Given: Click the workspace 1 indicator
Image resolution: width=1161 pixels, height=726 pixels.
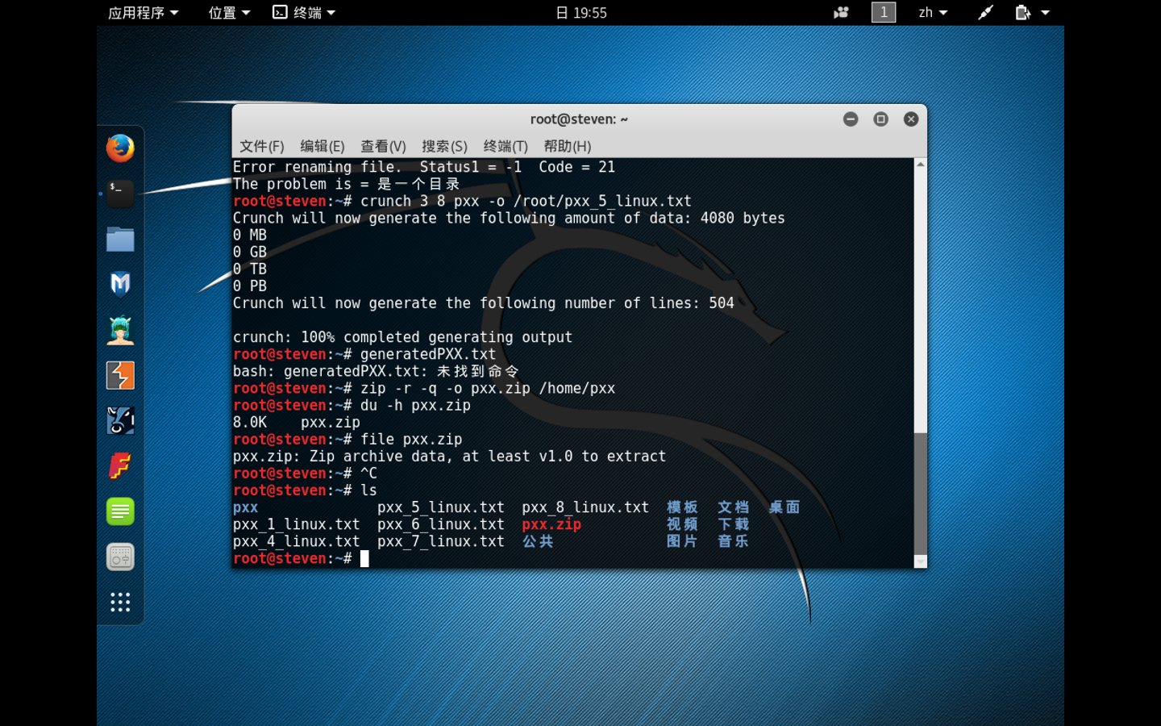Looking at the screenshot, I should (x=884, y=12).
